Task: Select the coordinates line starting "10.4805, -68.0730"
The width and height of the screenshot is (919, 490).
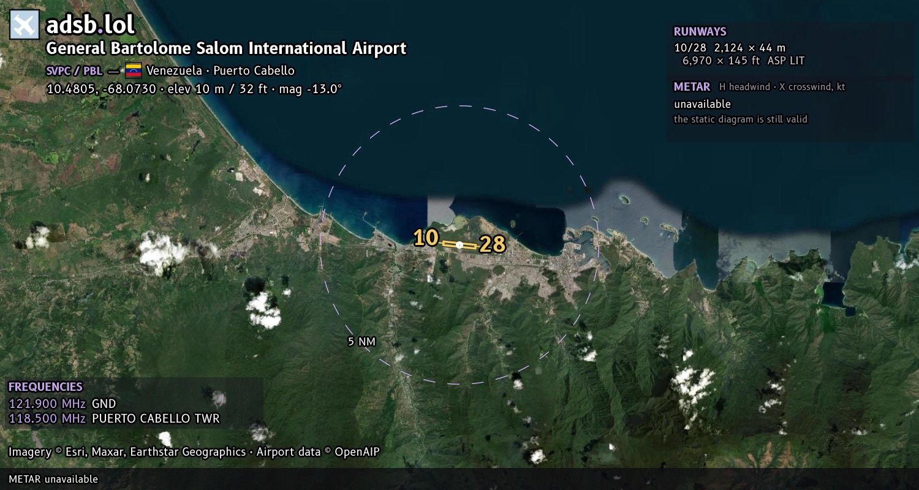Action: pos(194,89)
